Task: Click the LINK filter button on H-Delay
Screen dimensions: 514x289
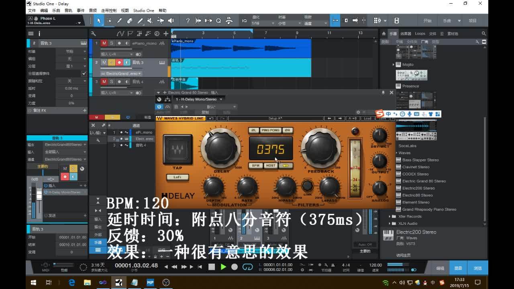Action: click(x=307, y=186)
